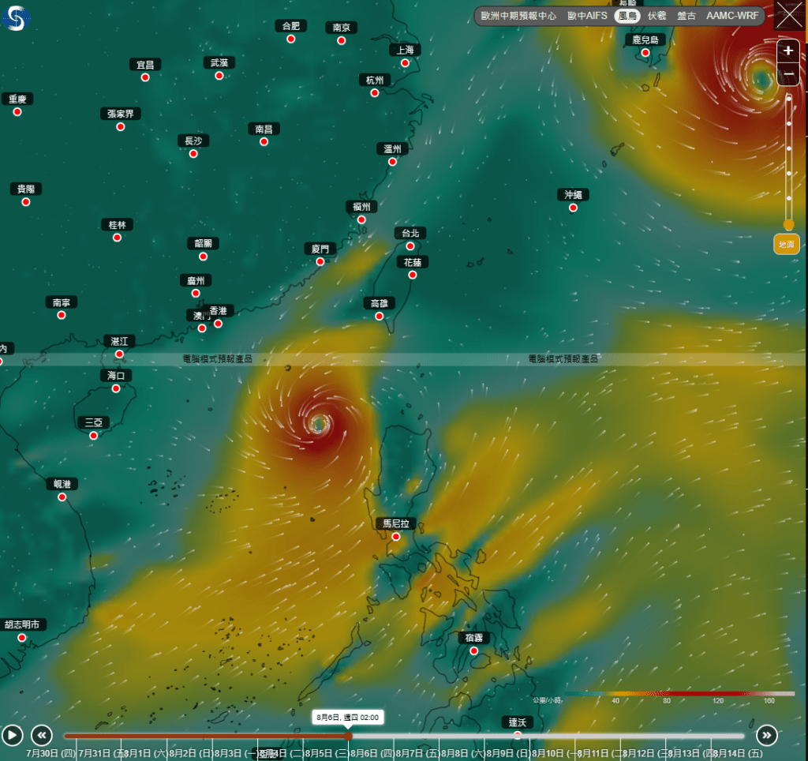Image resolution: width=808 pixels, height=761 pixels.
Task: Click the 張家界 city red marker
Action: (121, 127)
